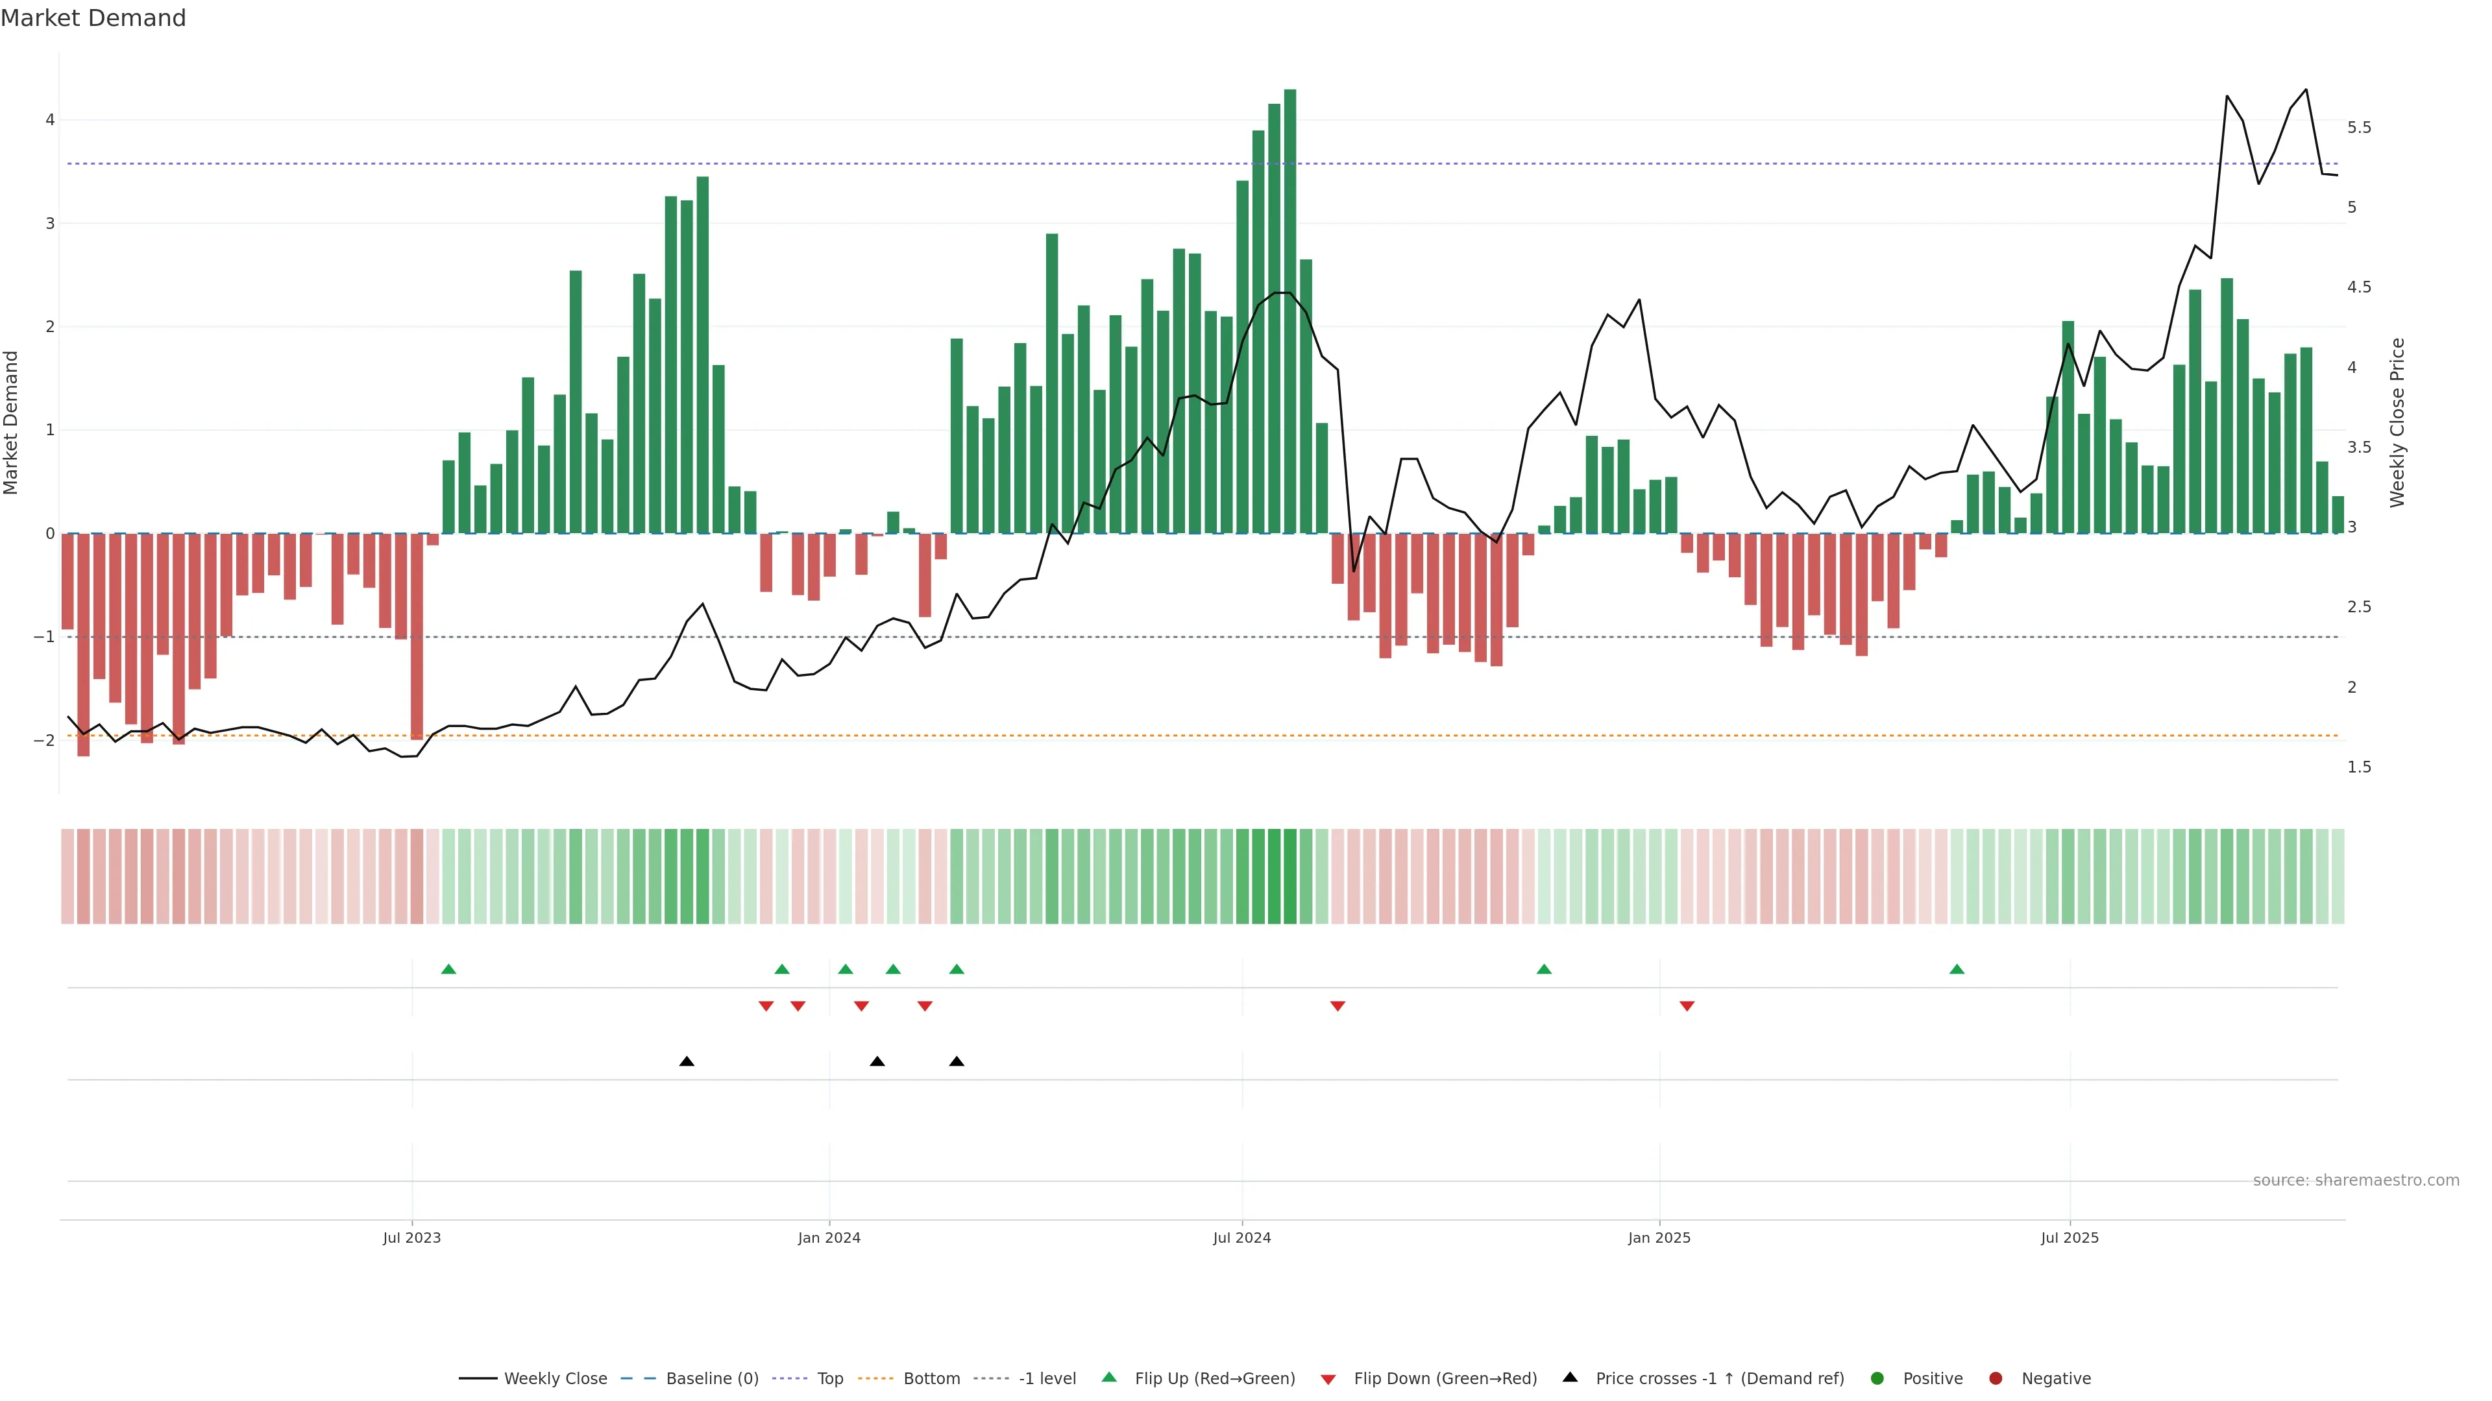This screenshot has height=1401, width=2492.
Task: Click the green Flip Up legend triangle
Action: [1108, 1378]
